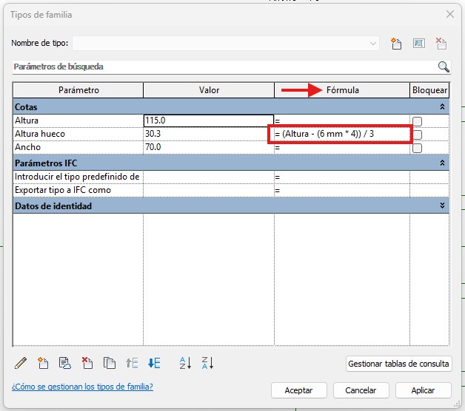Click the delete parameter icon
Screen dimensions: 465x411
pos(87,363)
